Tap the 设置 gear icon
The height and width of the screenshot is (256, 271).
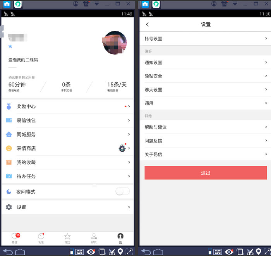(x=9, y=207)
